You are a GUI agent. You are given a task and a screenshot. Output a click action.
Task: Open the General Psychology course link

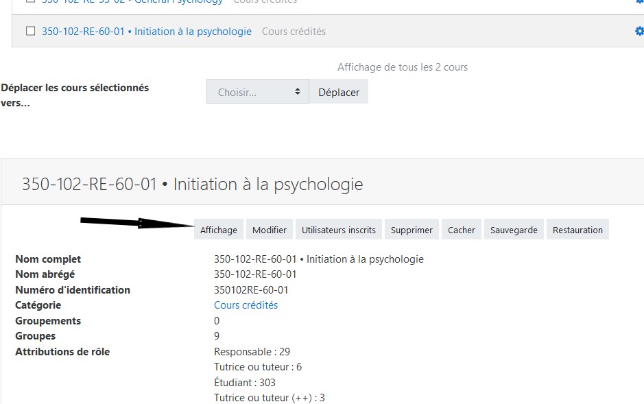(x=132, y=2)
